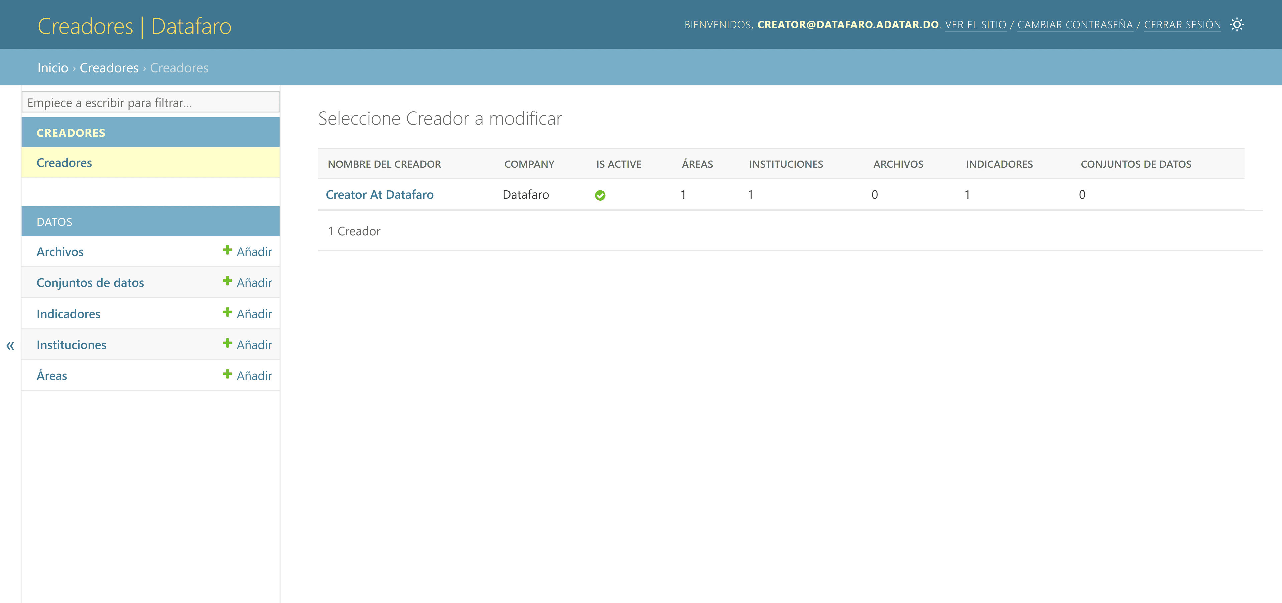This screenshot has height=603, width=1282.
Task: Click the Creadores | Datafaro site title
Action: tap(135, 26)
